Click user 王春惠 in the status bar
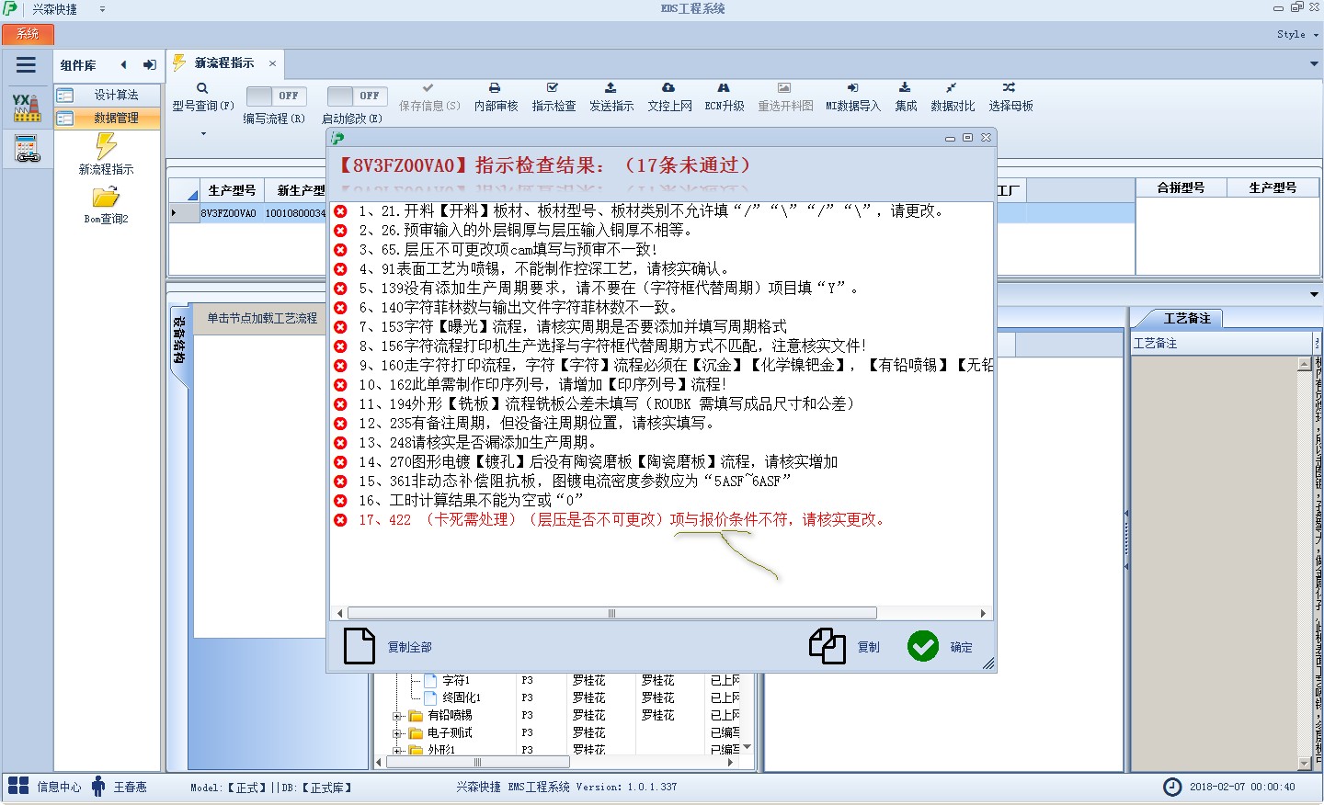 120,787
